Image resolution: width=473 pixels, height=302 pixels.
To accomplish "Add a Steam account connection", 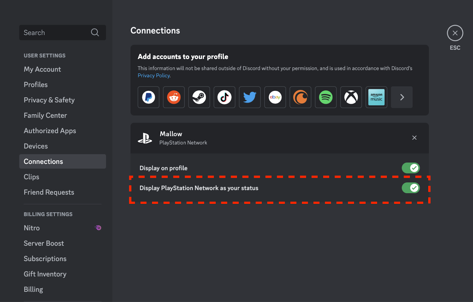I will pos(199,97).
